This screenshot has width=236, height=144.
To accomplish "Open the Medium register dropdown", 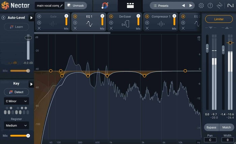I will coord(17,125).
